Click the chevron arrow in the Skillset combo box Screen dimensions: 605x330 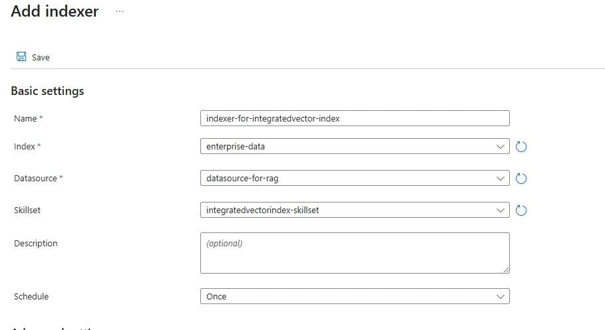[x=501, y=210]
